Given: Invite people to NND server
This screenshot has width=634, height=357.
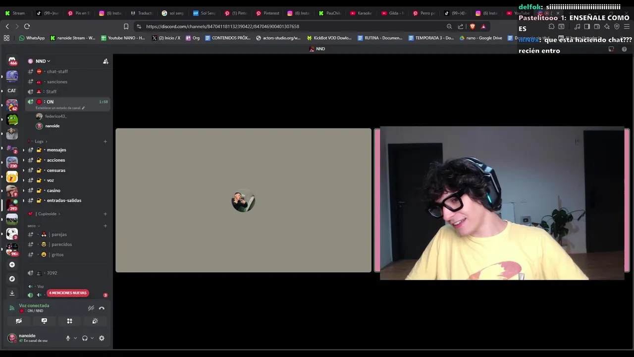Looking at the screenshot, I should [106, 61].
